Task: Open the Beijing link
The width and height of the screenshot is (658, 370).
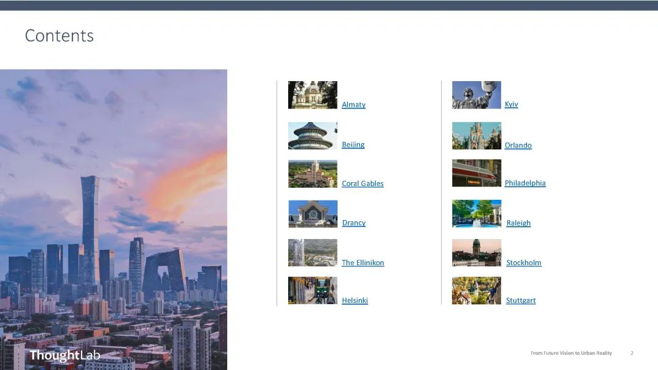Action: [x=353, y=144]
